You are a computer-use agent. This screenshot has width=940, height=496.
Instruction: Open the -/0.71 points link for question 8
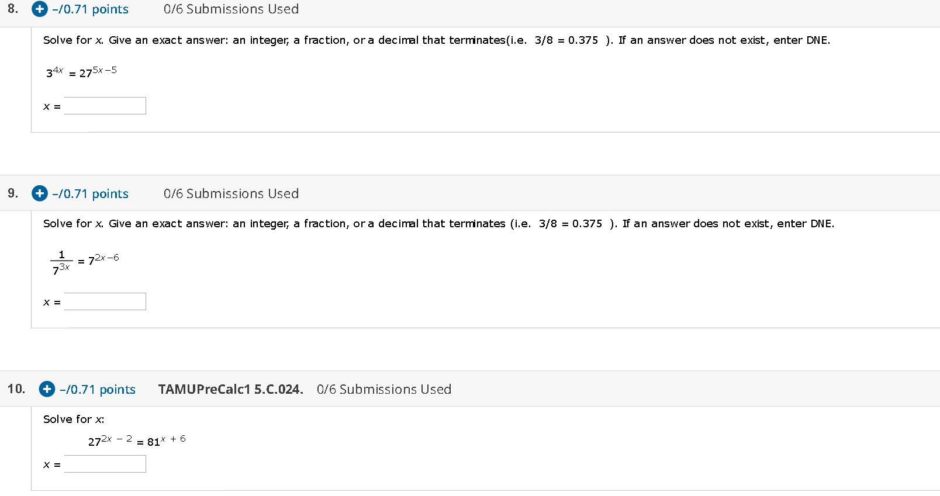click(x=89, y=9)
